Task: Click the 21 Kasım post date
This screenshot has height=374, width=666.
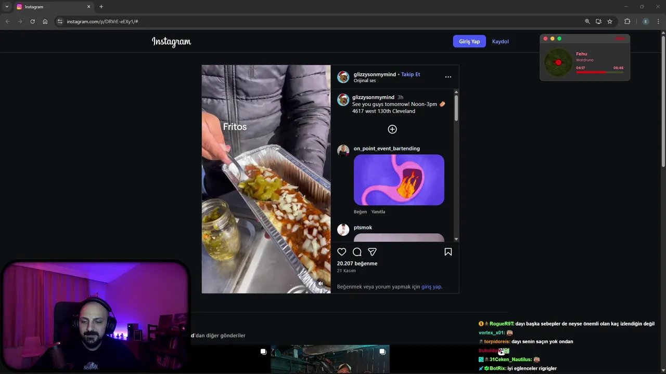Action: click(x=346, y=271)
